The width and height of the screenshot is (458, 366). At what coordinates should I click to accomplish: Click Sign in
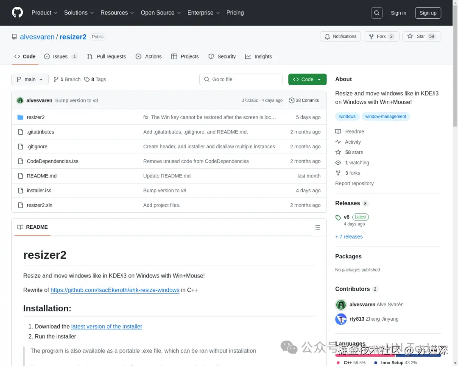[398, 13]
